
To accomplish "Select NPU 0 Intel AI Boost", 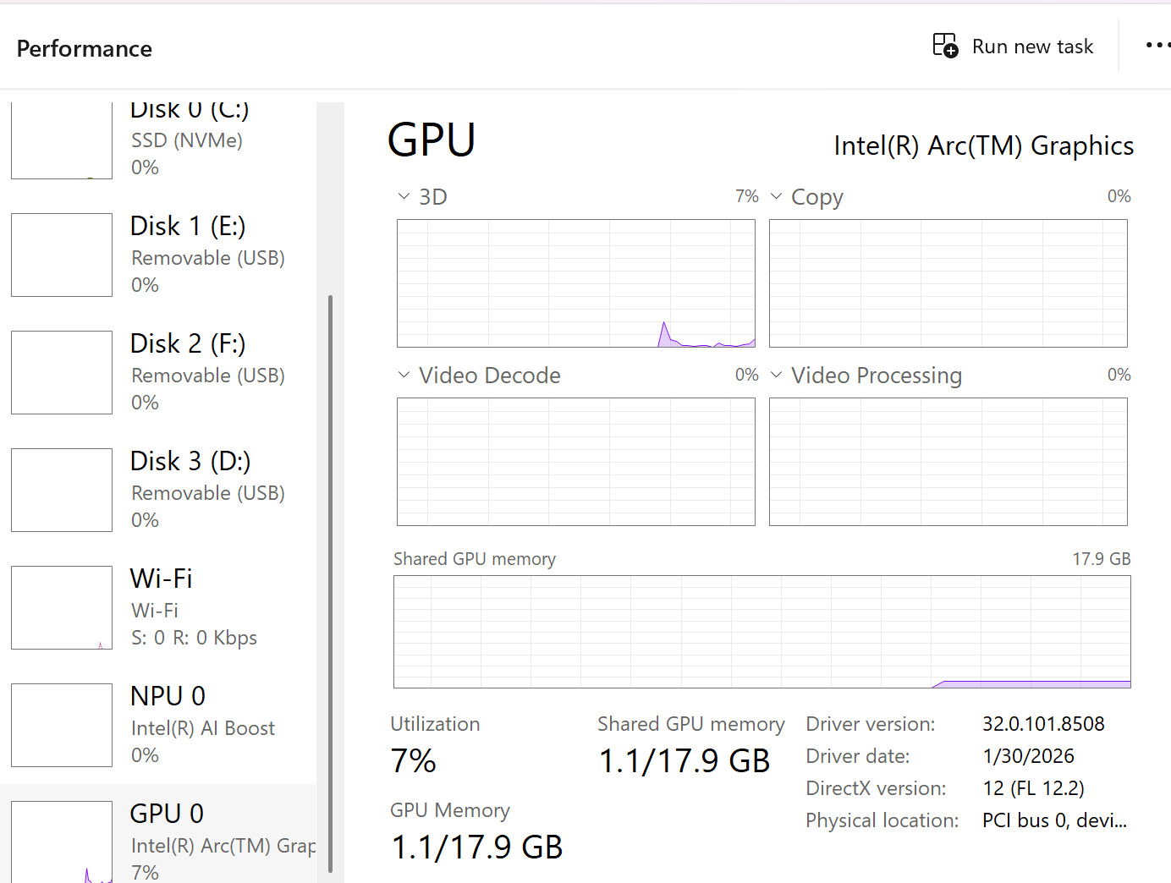I will [x=158, y=726].
